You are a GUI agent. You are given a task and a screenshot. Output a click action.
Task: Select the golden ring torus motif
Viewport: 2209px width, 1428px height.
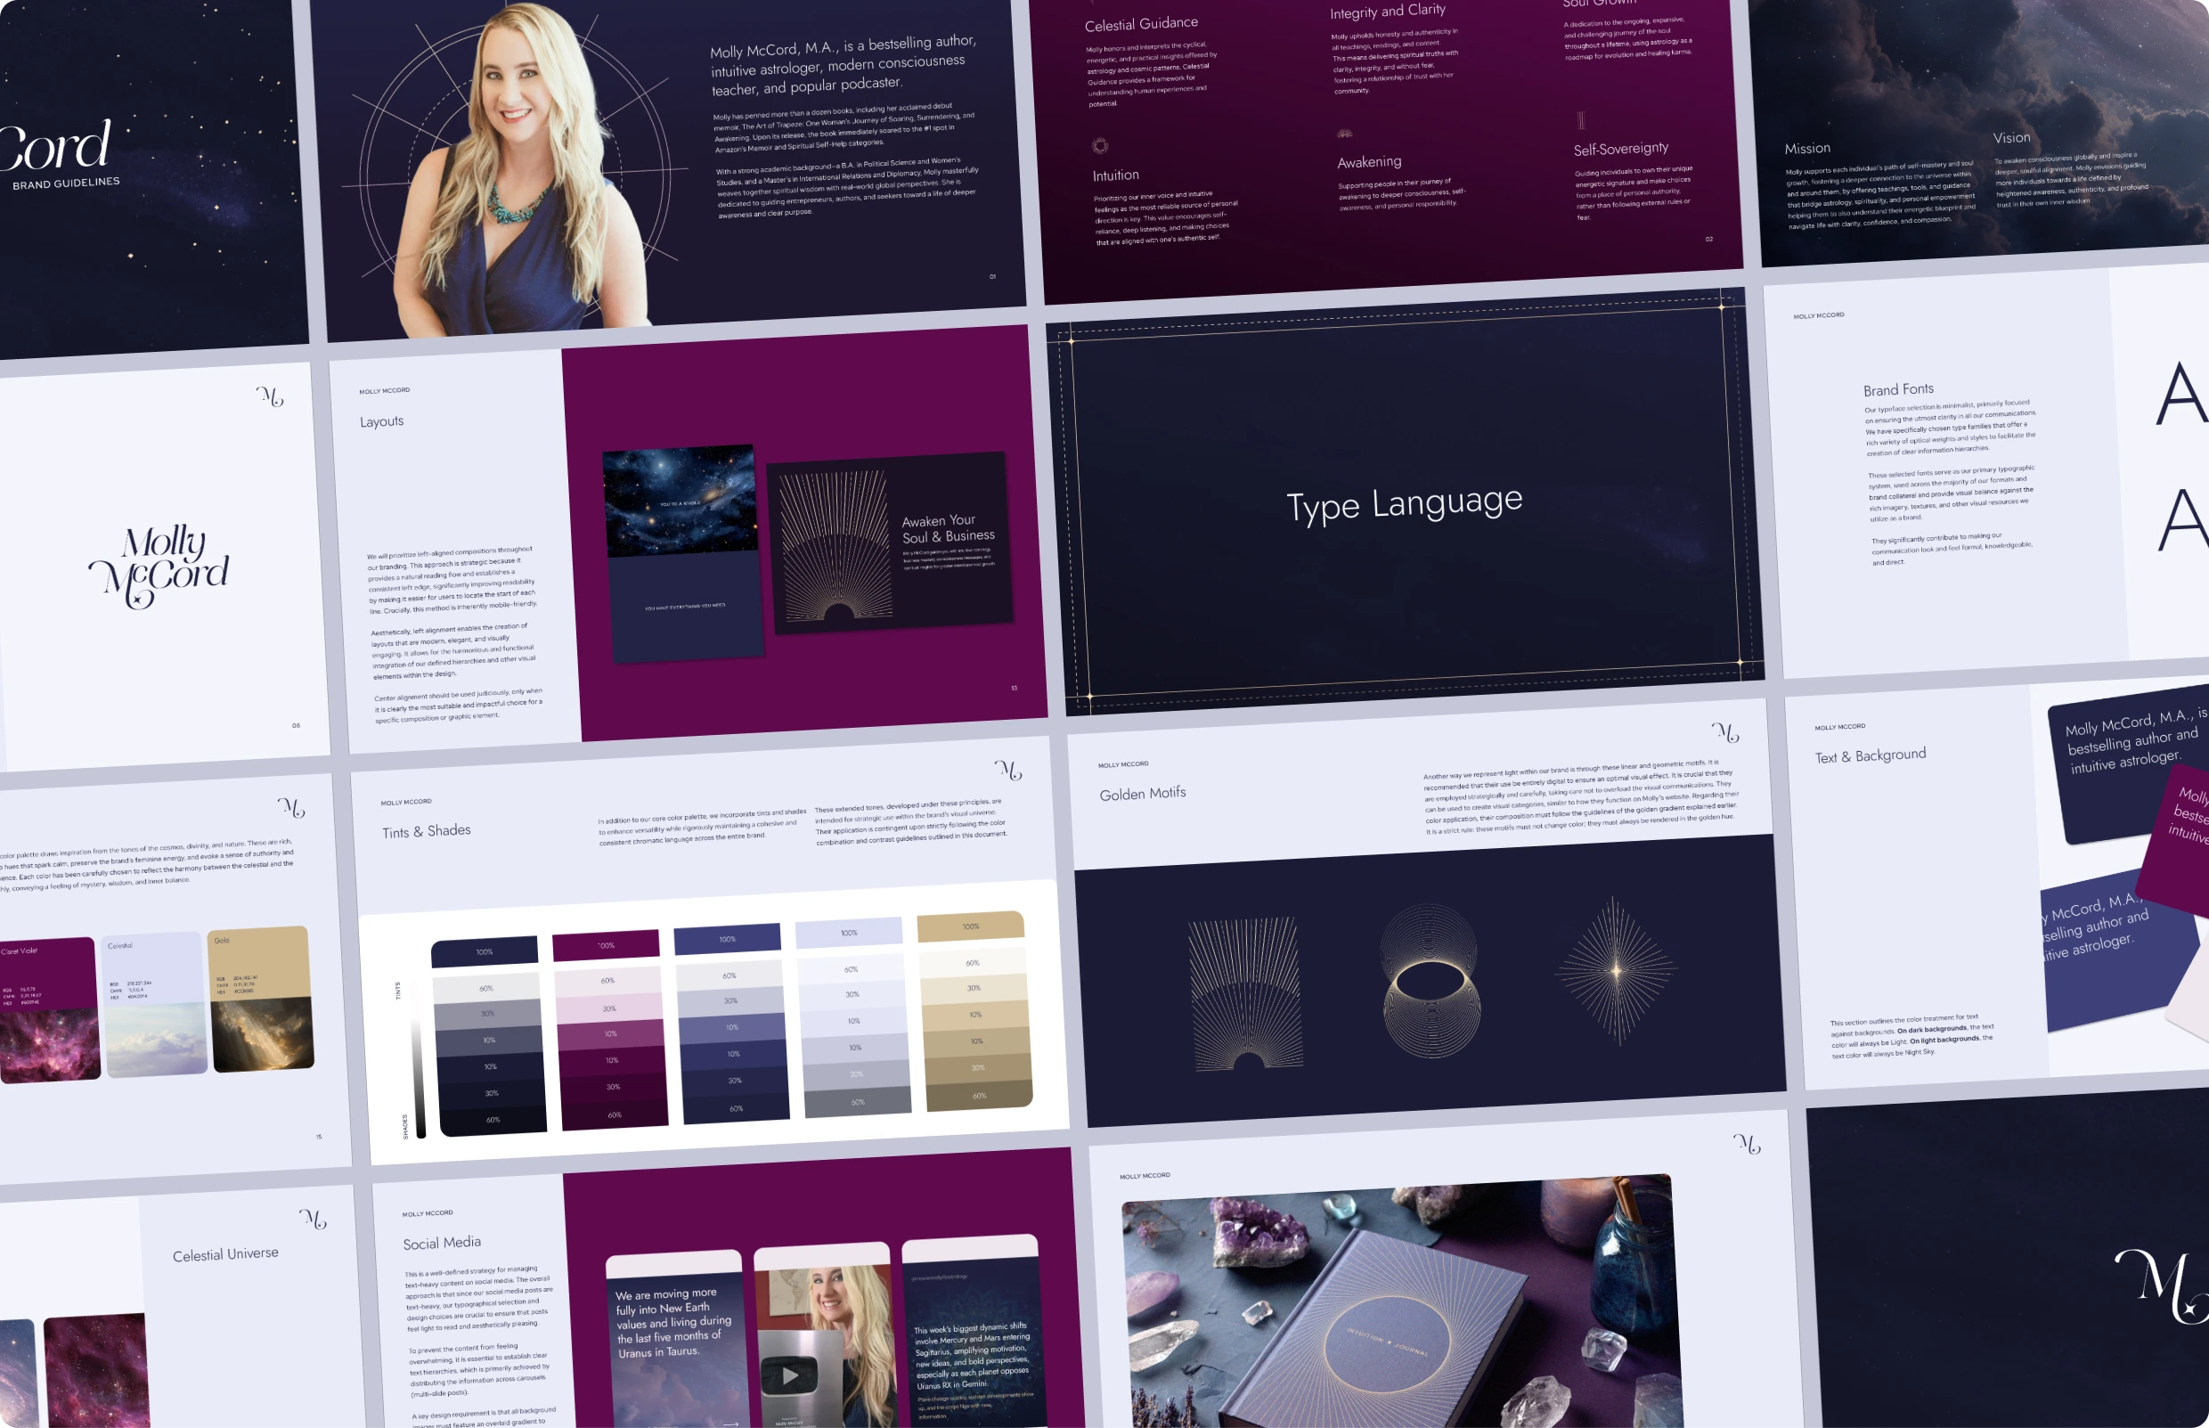[x=1431, y=982]
